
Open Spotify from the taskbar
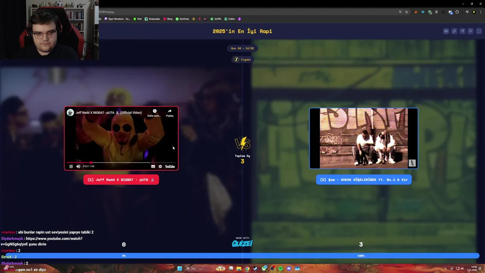(280, 268)
